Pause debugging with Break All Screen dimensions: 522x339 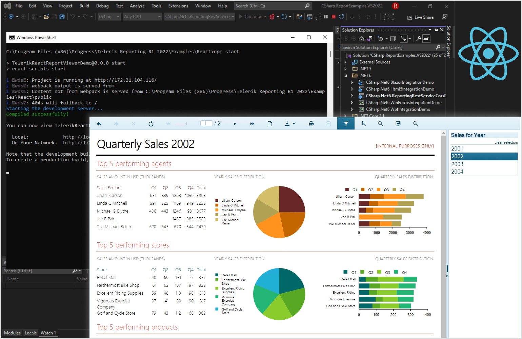(x=326, y=17)
